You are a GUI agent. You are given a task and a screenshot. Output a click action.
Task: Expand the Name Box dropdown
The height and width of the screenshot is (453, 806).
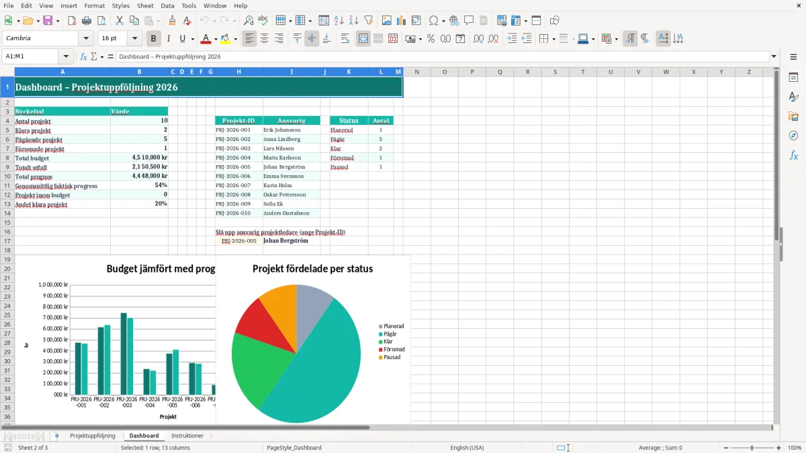pyautogui.click(x=66, y=57)
